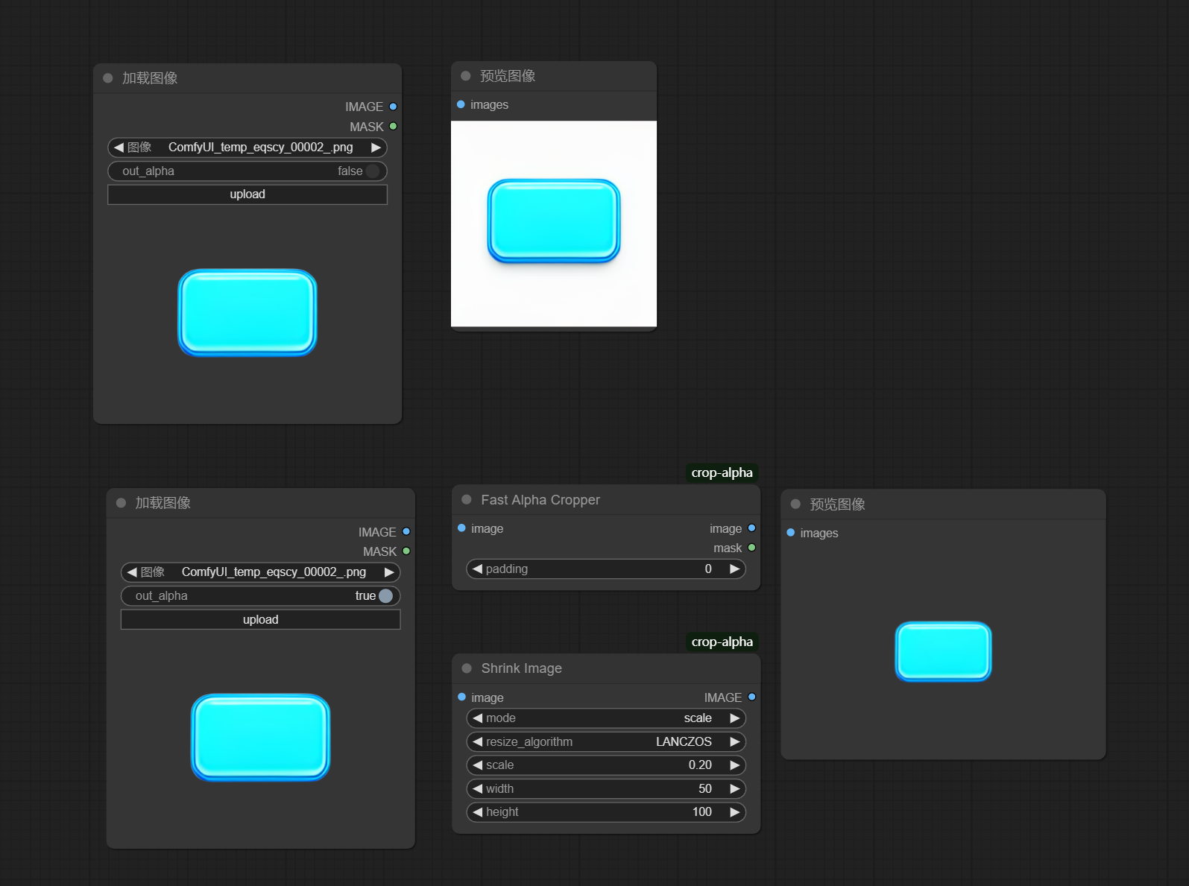Click image input socket on Shrink Image

coord(461,697)
